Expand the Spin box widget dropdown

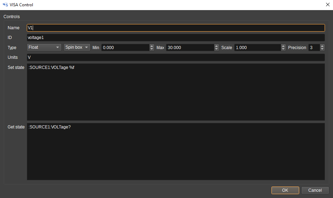point(77,47)
